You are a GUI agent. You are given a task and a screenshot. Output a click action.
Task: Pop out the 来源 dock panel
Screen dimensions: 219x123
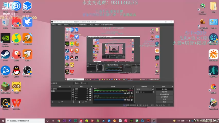click(91, 87)
